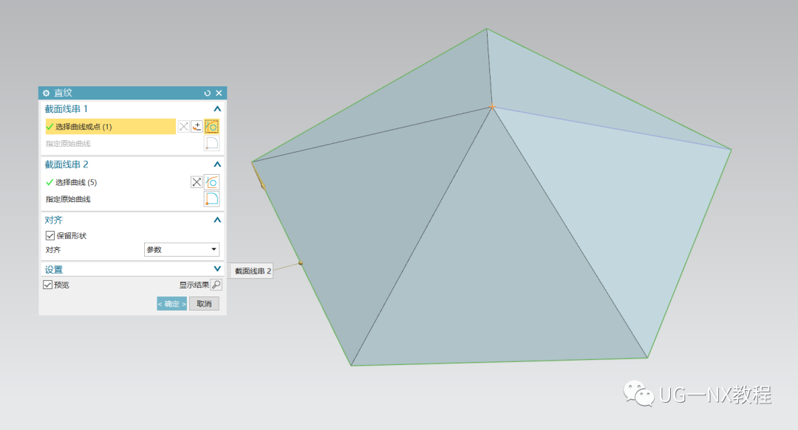Click the curve selection icon in 截面线串 2
The width and height of the screenshot is (798, 430).
tap(212, 182)
